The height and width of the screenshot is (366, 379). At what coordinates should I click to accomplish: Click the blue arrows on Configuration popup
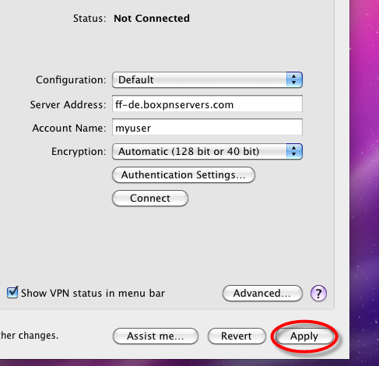[x=294, y=79]
